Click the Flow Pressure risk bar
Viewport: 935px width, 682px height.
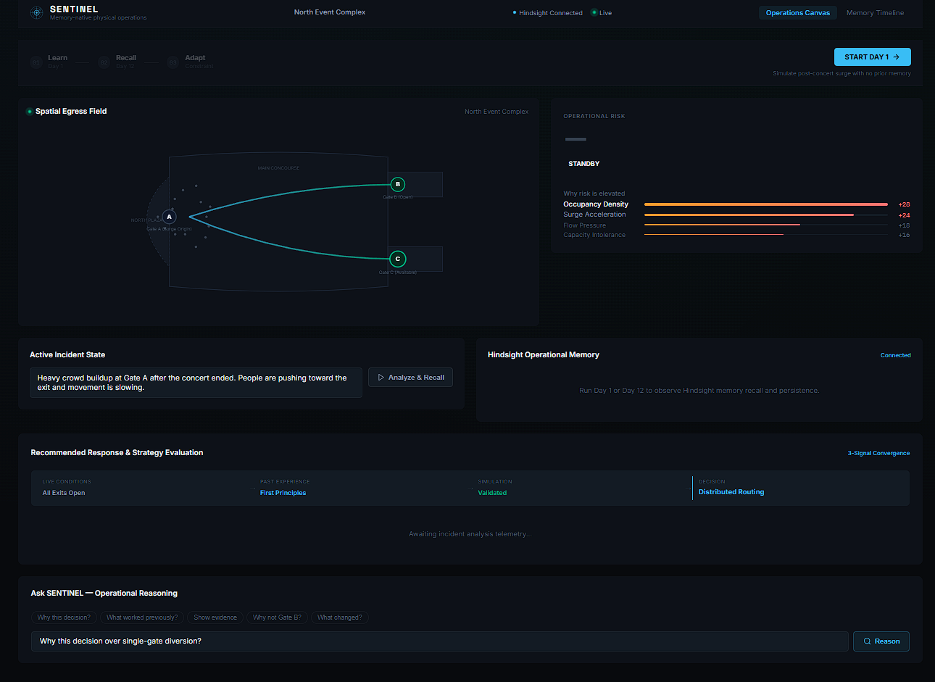[x=765, y=225]
